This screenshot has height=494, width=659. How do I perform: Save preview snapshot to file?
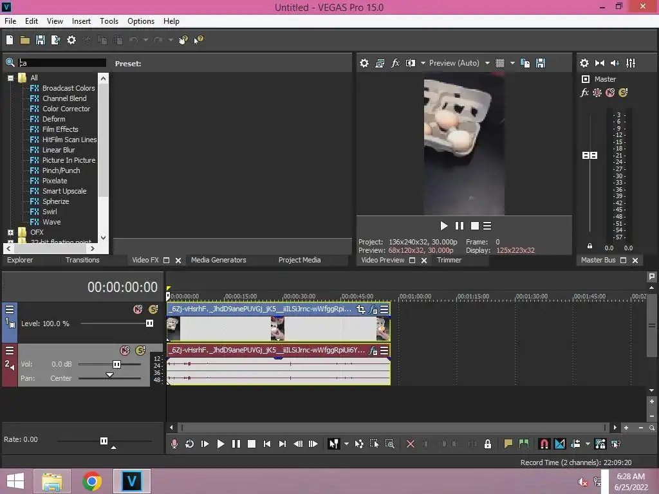pyautogui.click(x=541, y=63)
